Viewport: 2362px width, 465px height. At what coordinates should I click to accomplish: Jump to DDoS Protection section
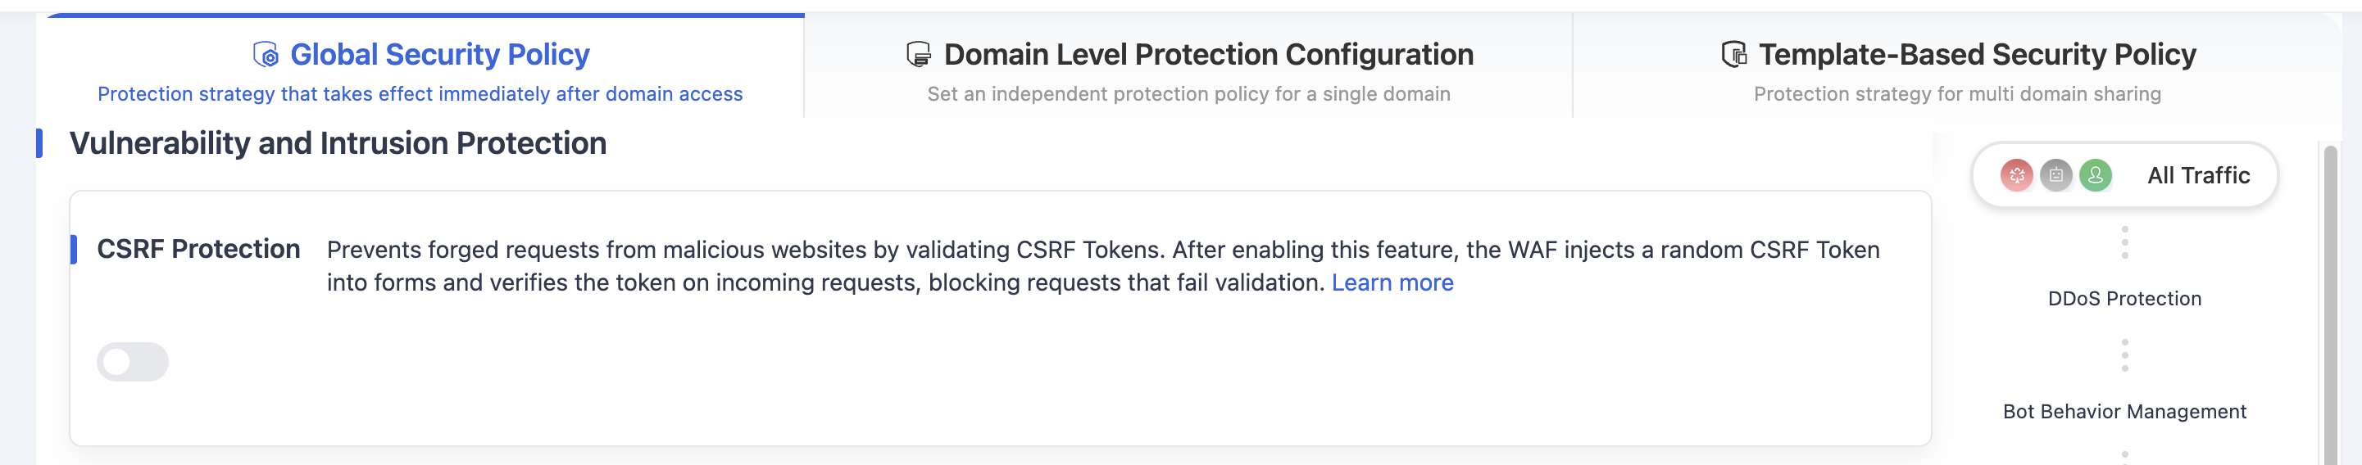[2124, 299]
